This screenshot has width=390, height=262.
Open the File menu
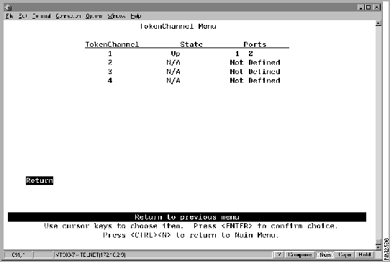tap(9, 16)
